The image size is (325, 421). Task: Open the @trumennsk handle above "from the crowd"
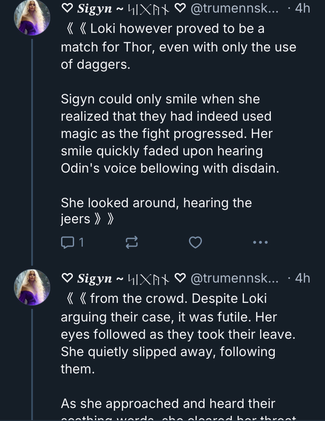coord(234,278)
